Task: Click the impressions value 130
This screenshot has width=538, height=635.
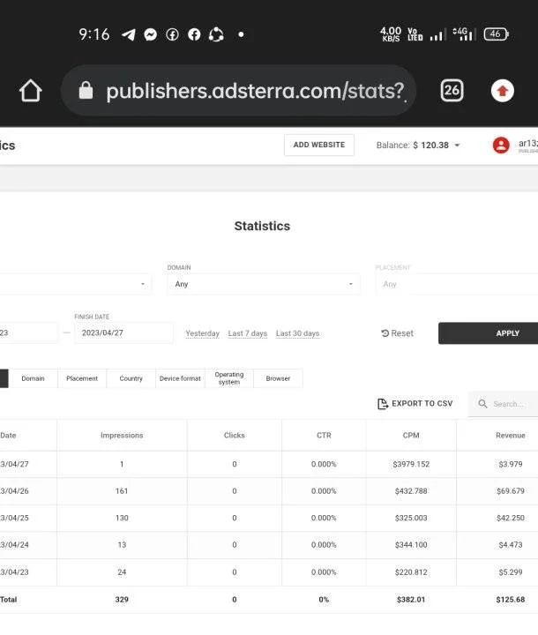Action: [122, 518]
